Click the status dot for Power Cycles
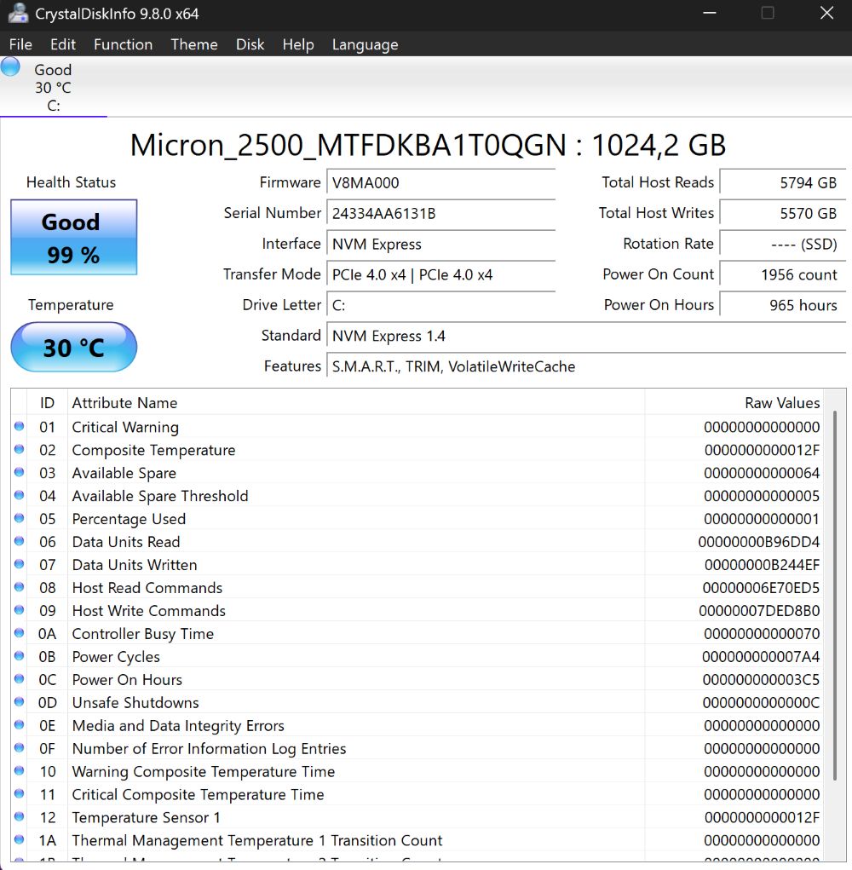The image size is (852, 870). click(x=19, y=656)
